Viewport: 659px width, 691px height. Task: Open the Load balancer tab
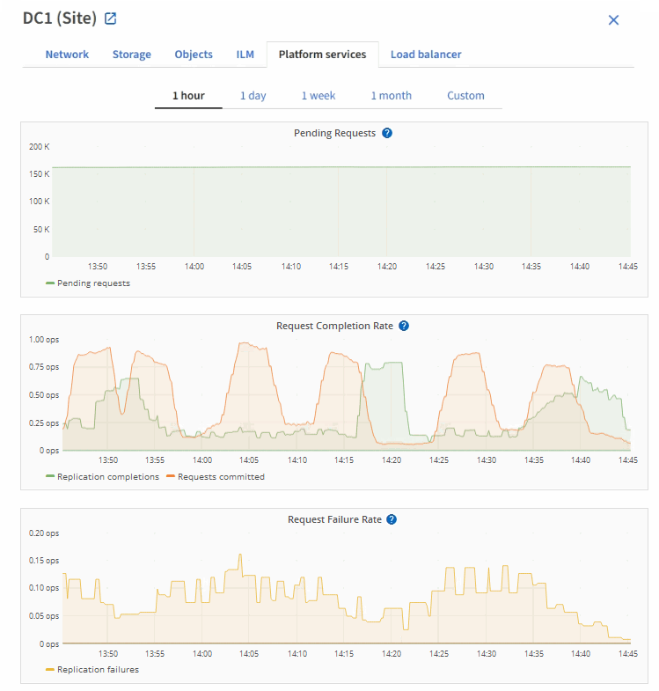tap(426, 55)
